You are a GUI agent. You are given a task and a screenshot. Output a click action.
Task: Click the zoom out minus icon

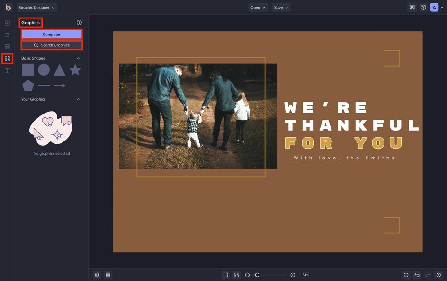coord(247,275)
